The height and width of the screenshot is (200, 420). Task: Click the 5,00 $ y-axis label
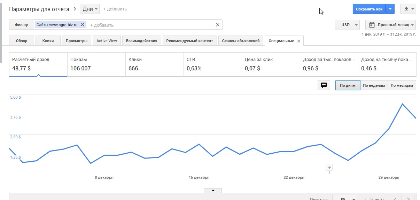click(x=15, y=97)
